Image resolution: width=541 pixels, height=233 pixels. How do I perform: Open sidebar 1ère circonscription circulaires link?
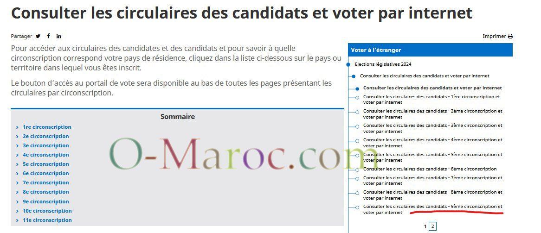pos(432,100)
